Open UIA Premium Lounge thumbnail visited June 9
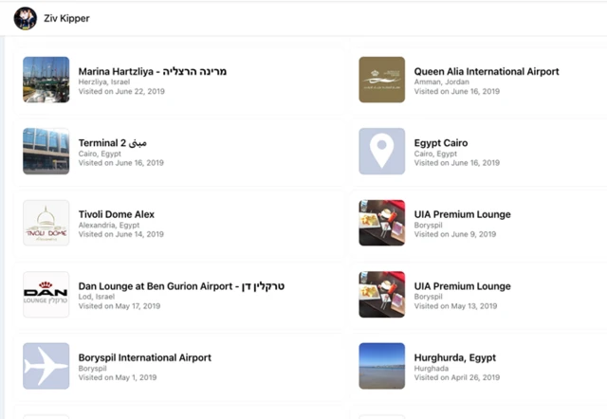Image resolution: width=607 pixels, height=419 pixels. [381, 223]
